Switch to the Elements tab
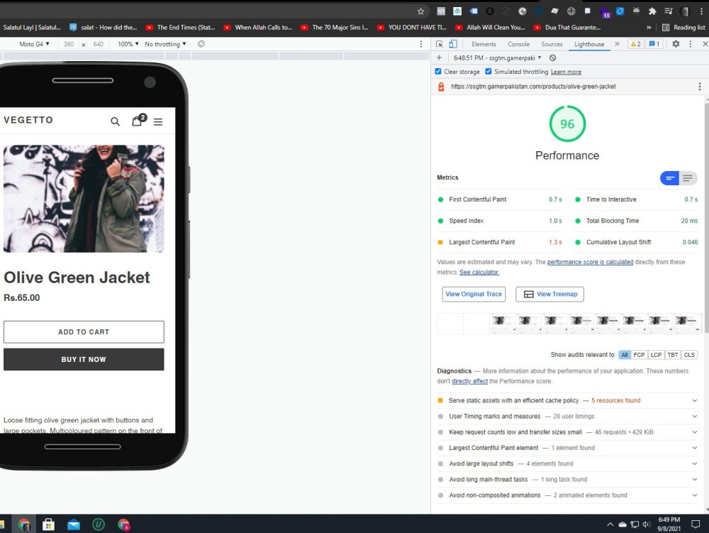The height and width of the screenshot is (533, 709). click(484, 44)
